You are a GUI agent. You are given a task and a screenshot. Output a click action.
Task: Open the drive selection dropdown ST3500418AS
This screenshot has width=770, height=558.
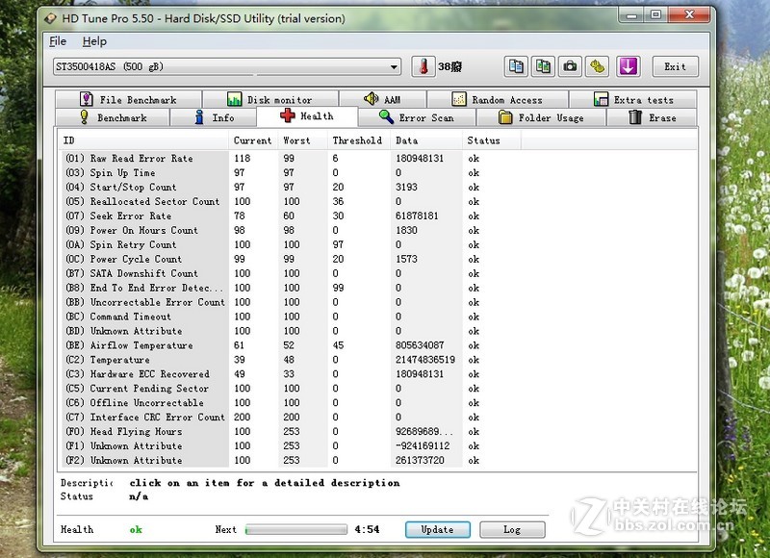[x=226, y=66]
